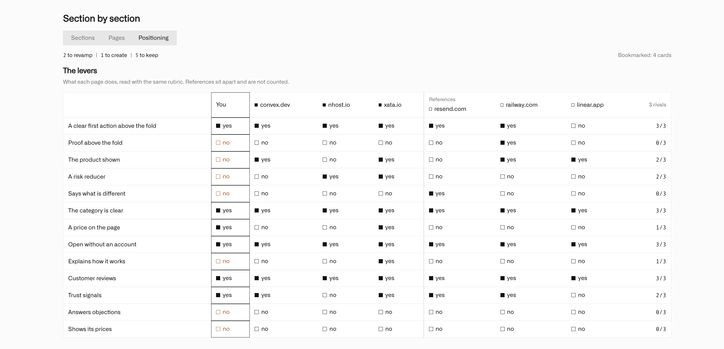The image size is (724, 349).
Task: Click xata.io's 'yes' for Explains how it works
Action: [386, 261]
